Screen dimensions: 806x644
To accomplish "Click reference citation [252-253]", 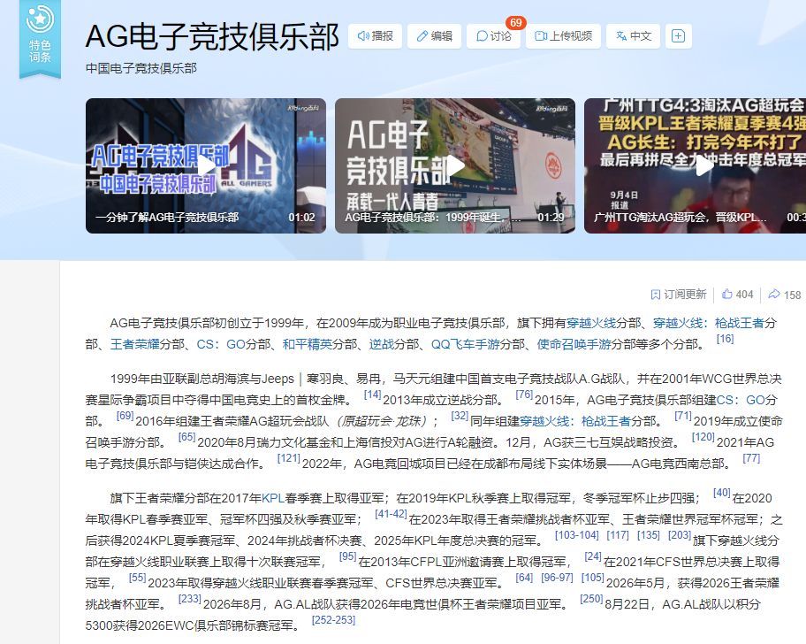I will coord(333,620).
